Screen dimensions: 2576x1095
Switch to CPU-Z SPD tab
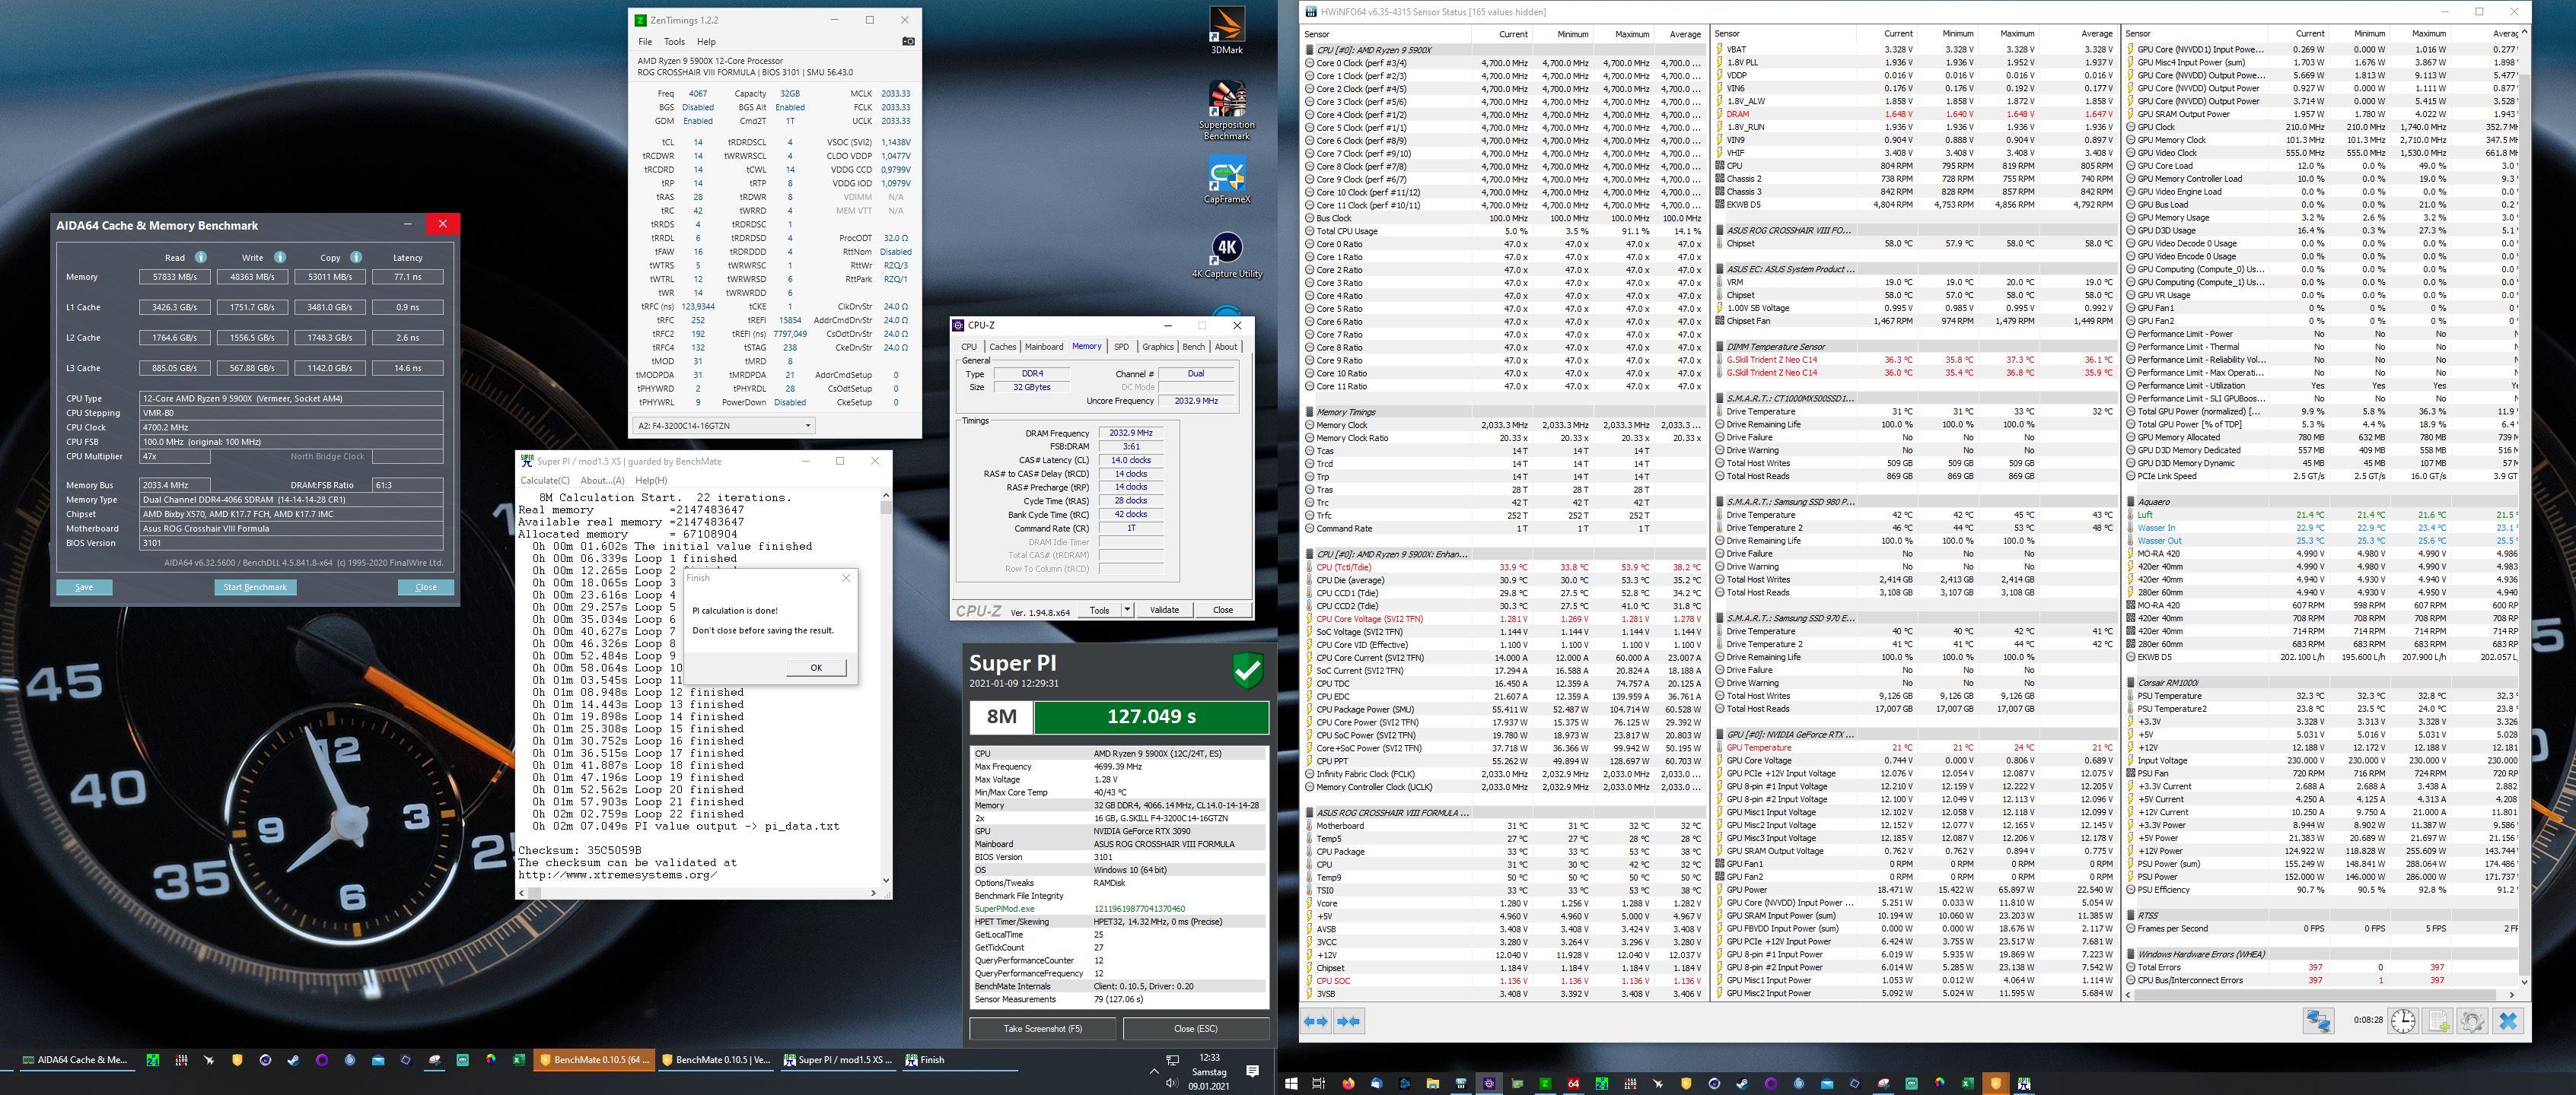(x=1121, y=347)
